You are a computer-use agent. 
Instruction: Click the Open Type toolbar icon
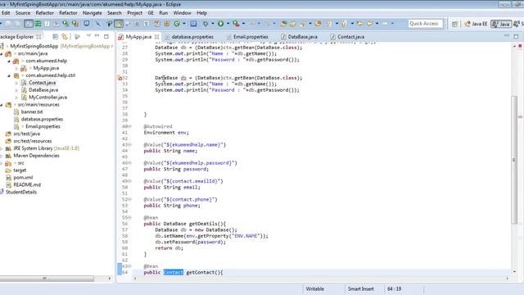(x=284, y=24)
